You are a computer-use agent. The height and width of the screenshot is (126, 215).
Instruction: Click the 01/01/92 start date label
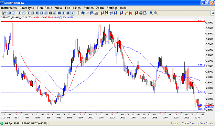point(6,118)
